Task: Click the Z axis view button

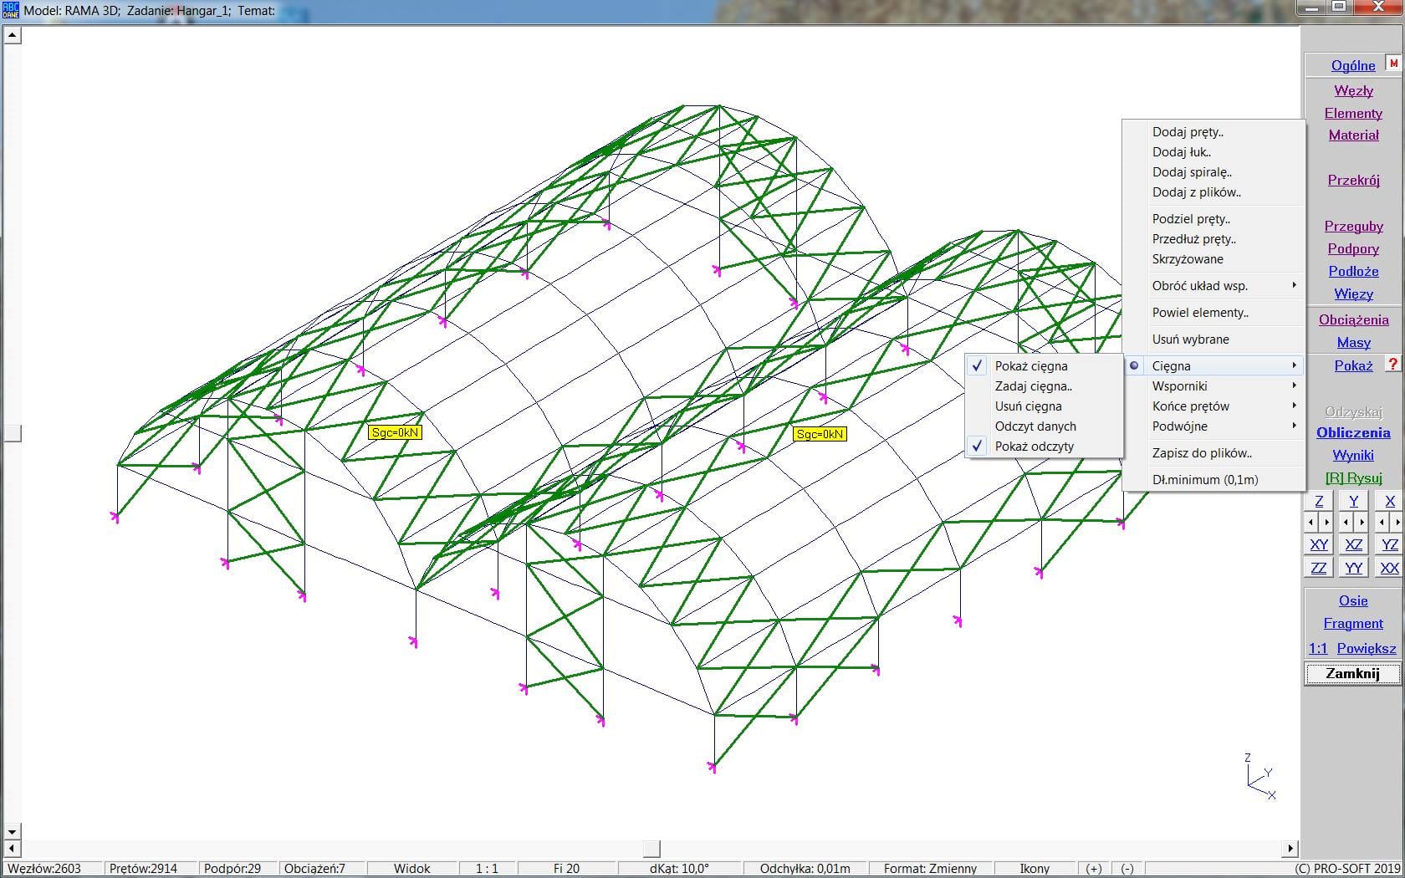Action: pos(1319,501)
